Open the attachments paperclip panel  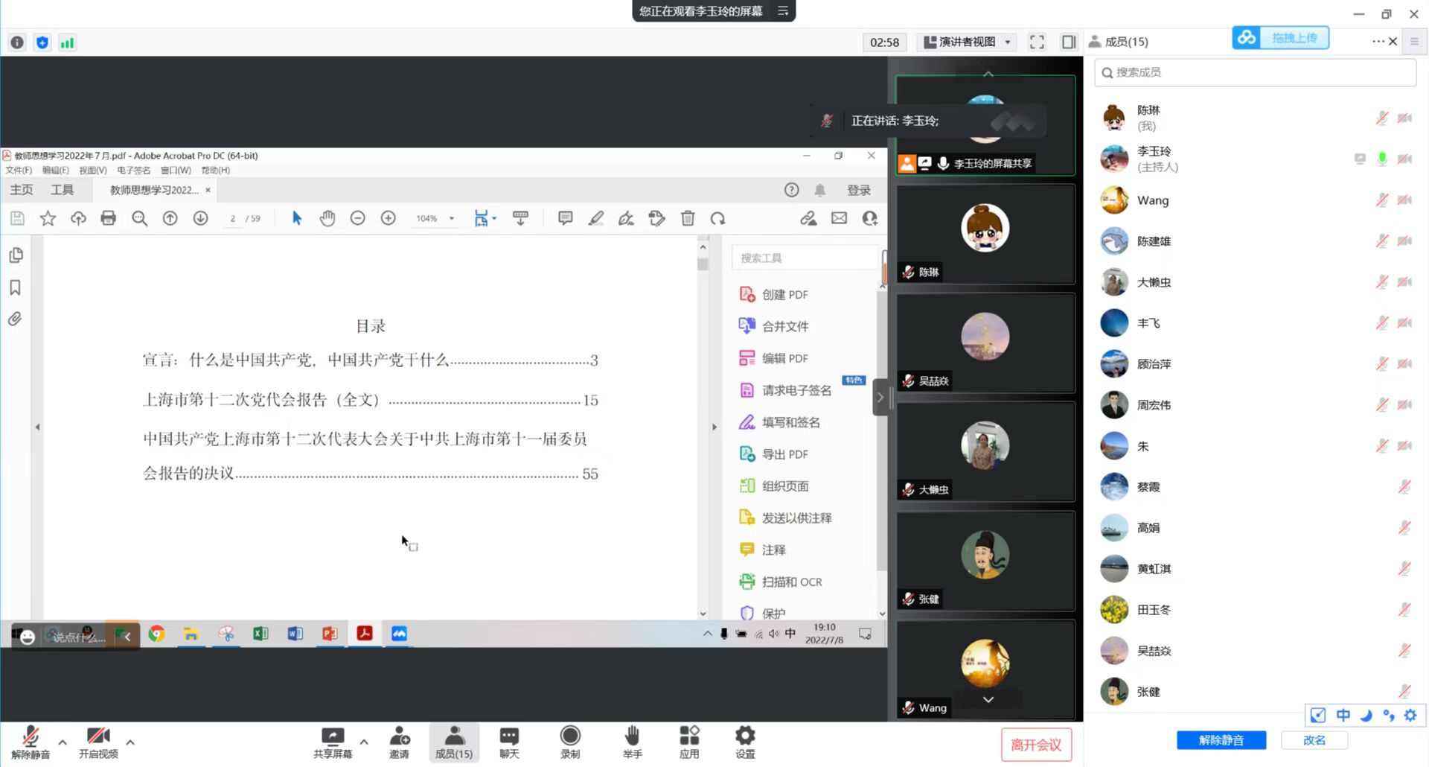coord(15,319)
